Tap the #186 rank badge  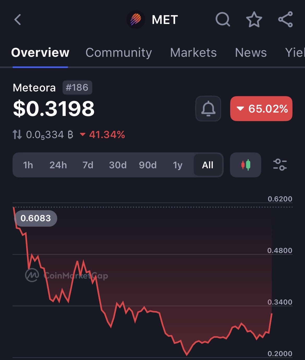click(77, 88)
